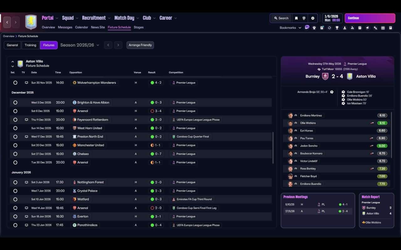Expand the Portal menu chevron
Viewport: 401px width, 250px height.
[x=56, y=18]
